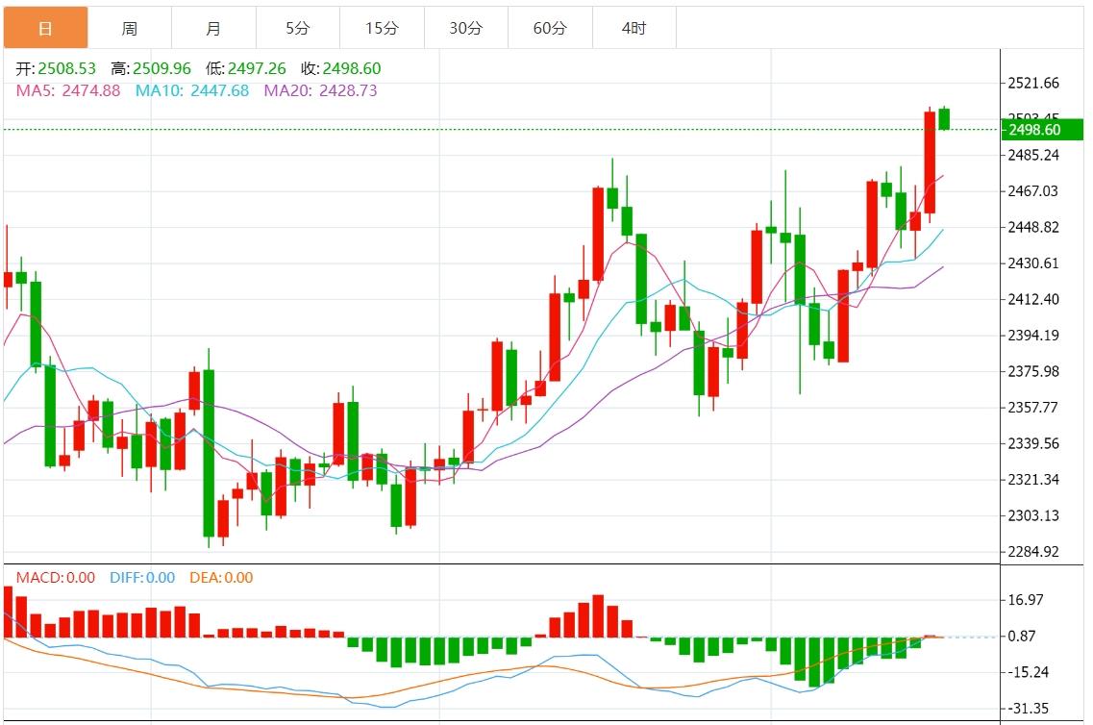Select the 60分 interval tab
Screen dimensions: 1093x725
[x=550, y=28]
